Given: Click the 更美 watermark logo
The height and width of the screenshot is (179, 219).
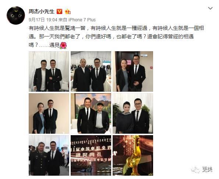Looking at the screenshot, I should click(202, 170).
